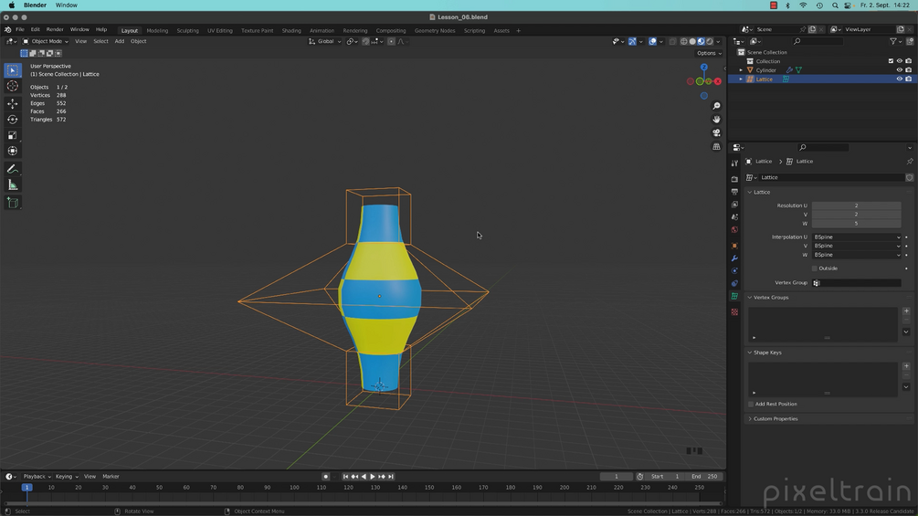This screenshot has height=516, width=918.
Task: Toggle proportional editing icon
Action: (x=391, y=41)
